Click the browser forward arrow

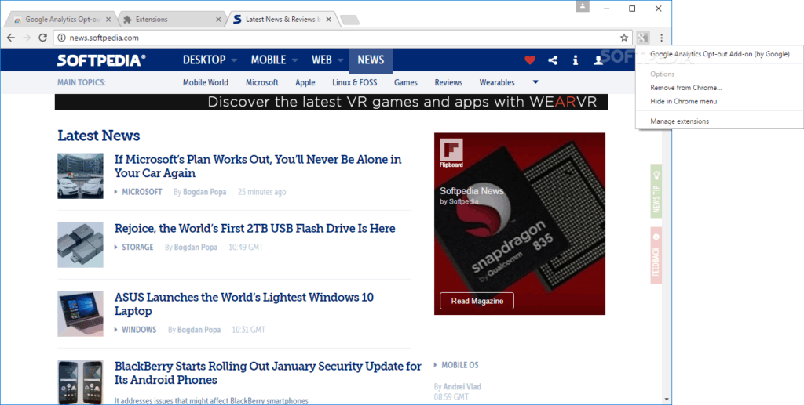click(27, 38)
